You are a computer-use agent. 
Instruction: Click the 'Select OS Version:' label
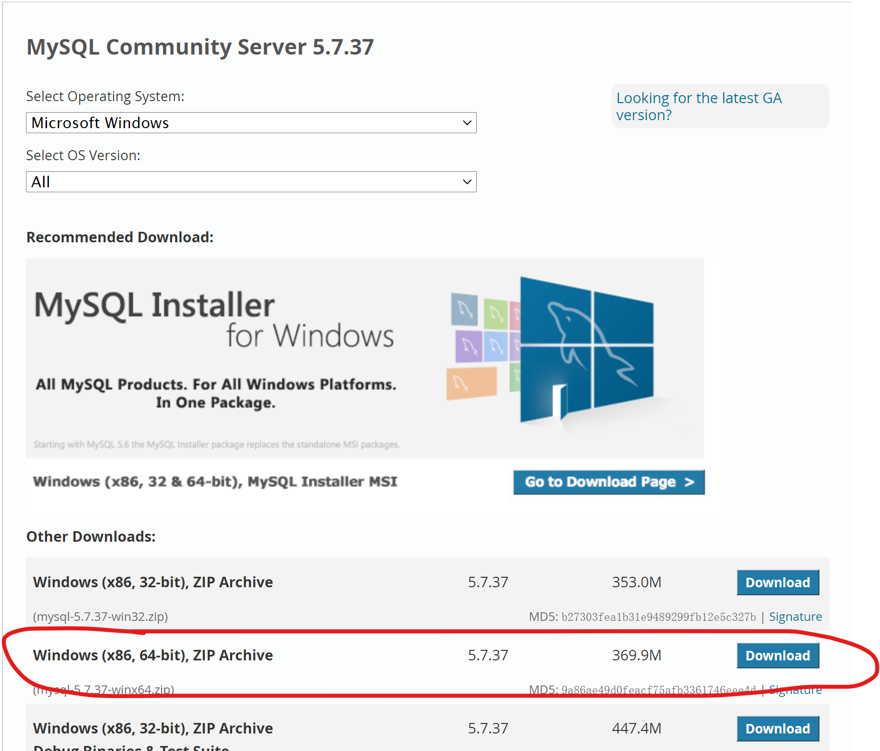[83, 155]
